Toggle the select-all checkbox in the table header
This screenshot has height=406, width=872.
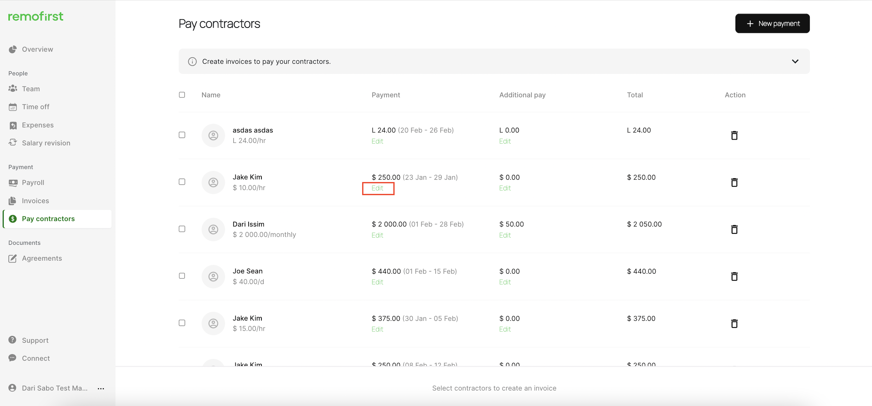(x=182, y=95)
